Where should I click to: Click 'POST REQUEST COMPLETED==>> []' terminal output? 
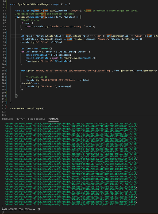pyautogui.click(x=21, y=209)
